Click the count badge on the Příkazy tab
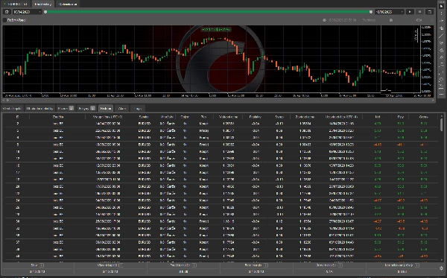447x278 pixels. coord(92,108)
